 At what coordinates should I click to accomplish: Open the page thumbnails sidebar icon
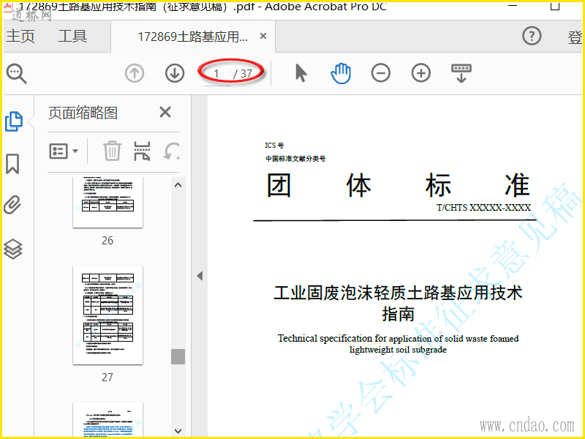tap(14, 121)
